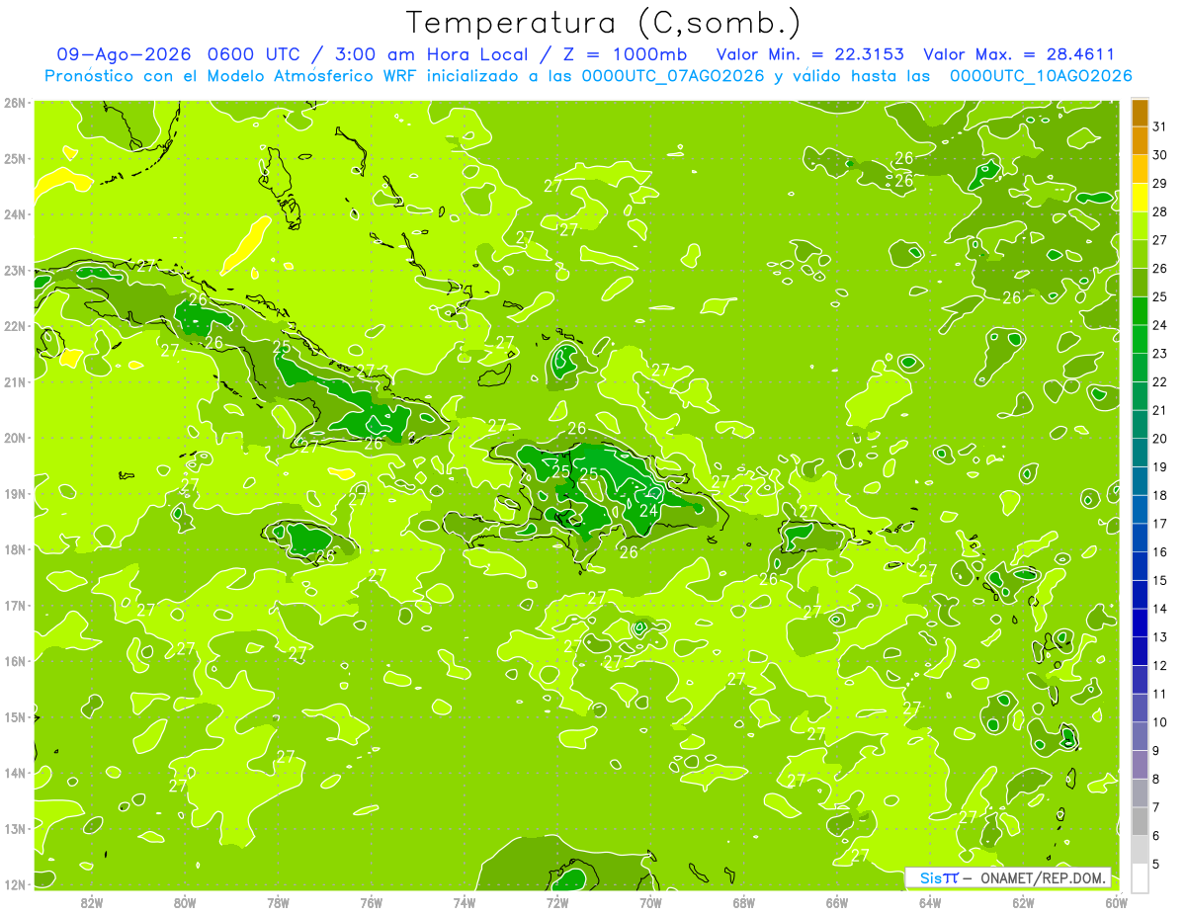1186x916 pixels.
Task: Click the 12N latitude axis label
Action: [x=15, y=884]
